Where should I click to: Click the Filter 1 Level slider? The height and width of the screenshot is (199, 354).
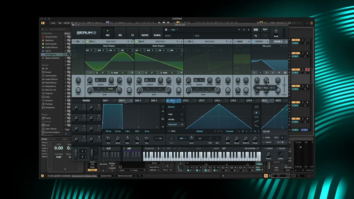point(284,85)
